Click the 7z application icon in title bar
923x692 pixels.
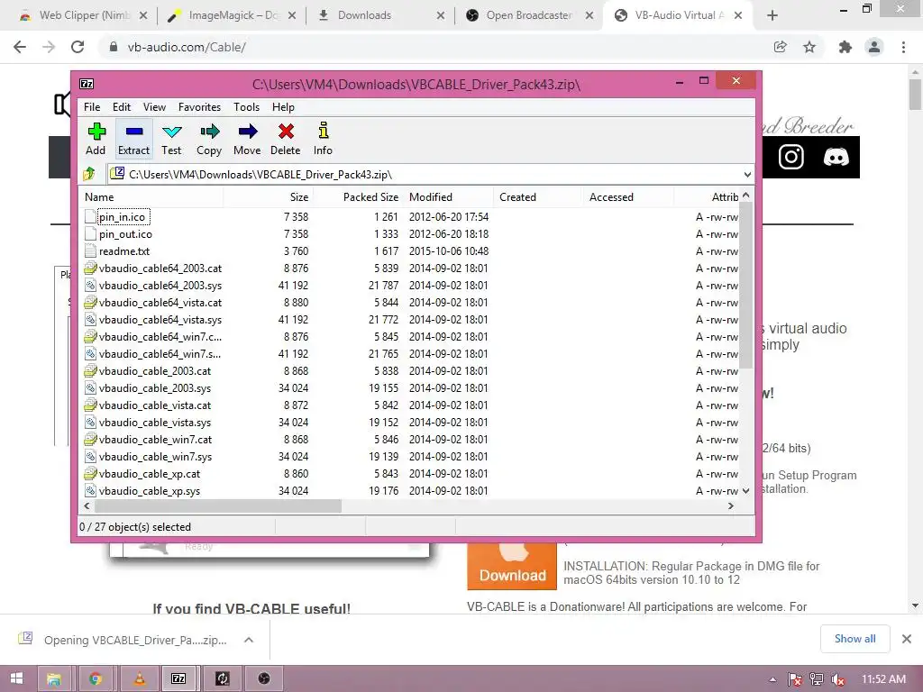tap(87, 84)
